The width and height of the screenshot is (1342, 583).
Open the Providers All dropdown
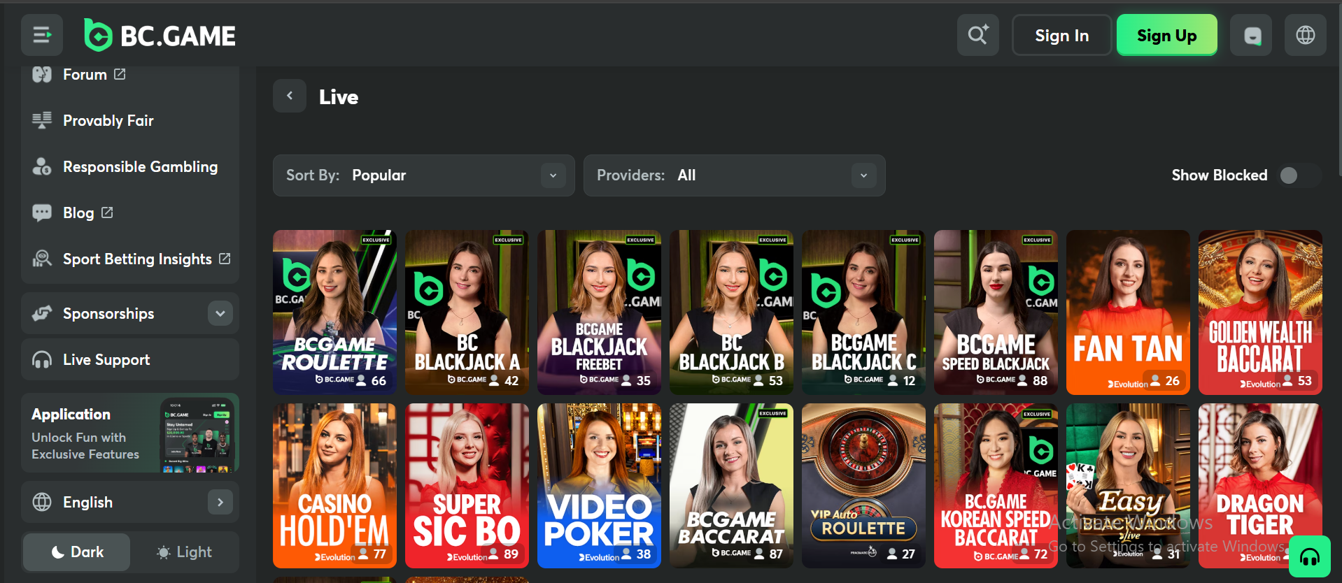point(735,175)
